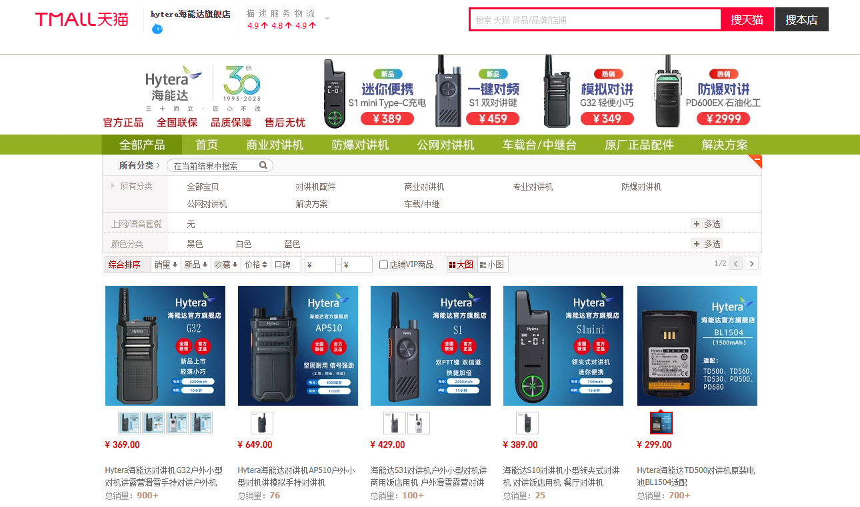Image resolution: width=860 pixels, height=507 pixels.
Task: Filter by 蓝色 color
Action: [292, 244]
